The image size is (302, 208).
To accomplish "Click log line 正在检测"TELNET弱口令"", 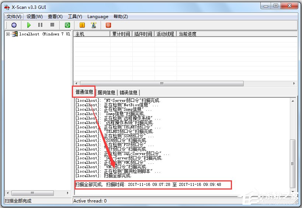I will pyautogui.click(x=118, y=127).
